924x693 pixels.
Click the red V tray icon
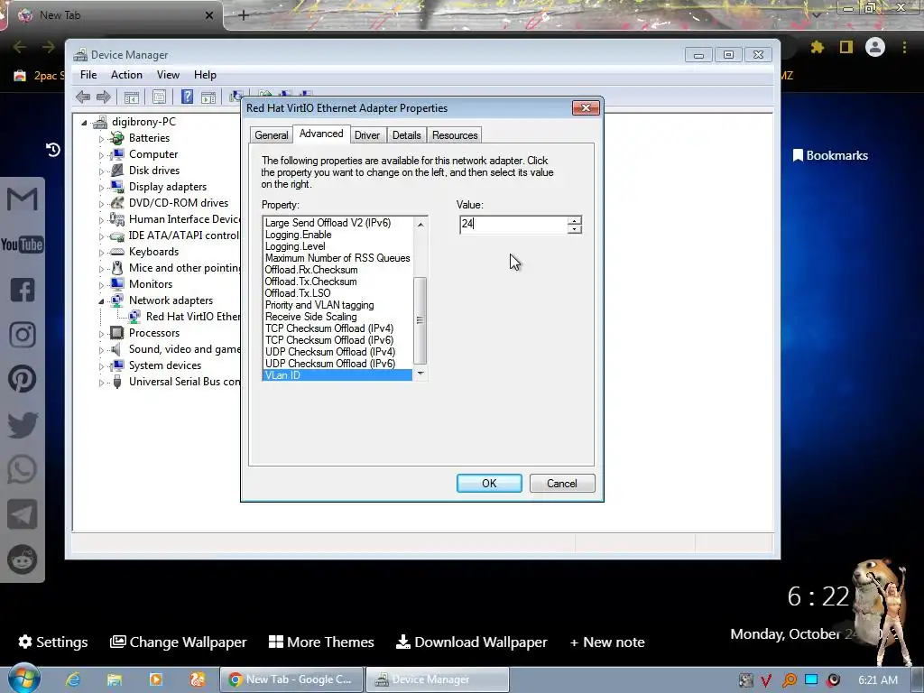766,680
